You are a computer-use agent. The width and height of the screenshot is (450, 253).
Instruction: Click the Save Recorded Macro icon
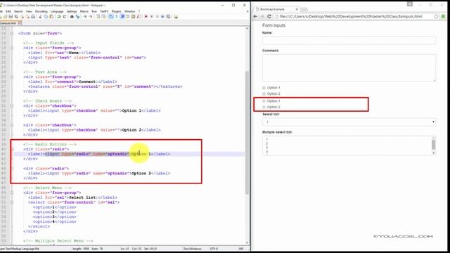pyautogui.click(x=169, y=17)
